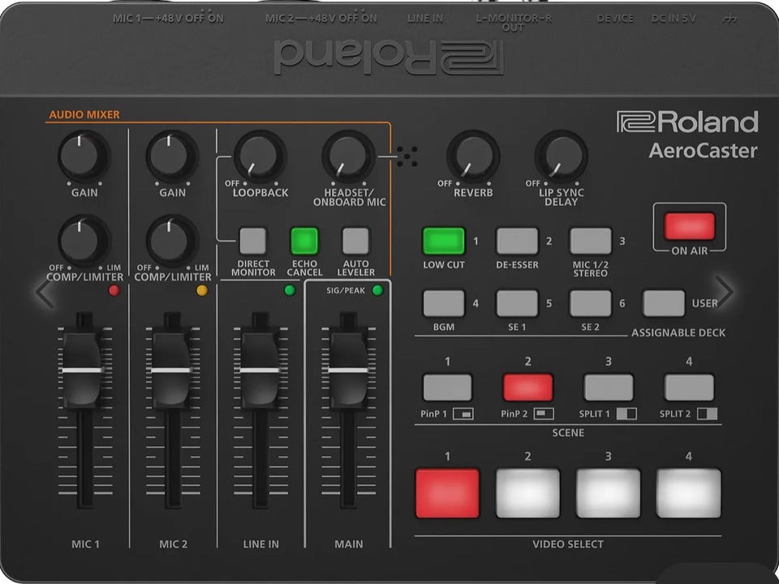
Task: Click the yellow MIC 2 level indicator
Action: coord(202,290)
